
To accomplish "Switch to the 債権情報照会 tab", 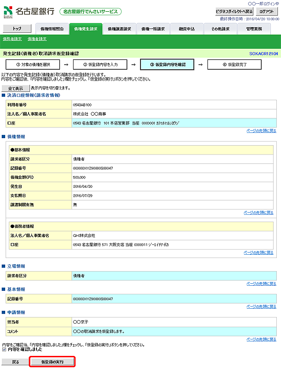I will click(52, 29).
